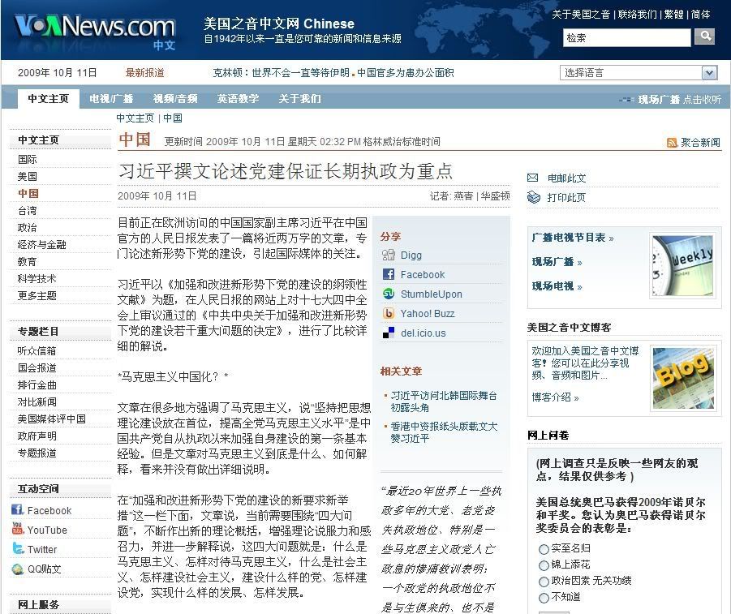Expand the 广播电视节目表 link arrow
The width and height of the screenshot is (731, 614).
[611, 238]
